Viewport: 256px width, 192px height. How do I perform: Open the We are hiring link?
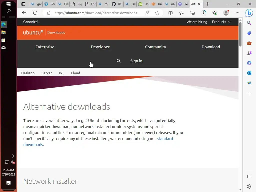point(197,22)
